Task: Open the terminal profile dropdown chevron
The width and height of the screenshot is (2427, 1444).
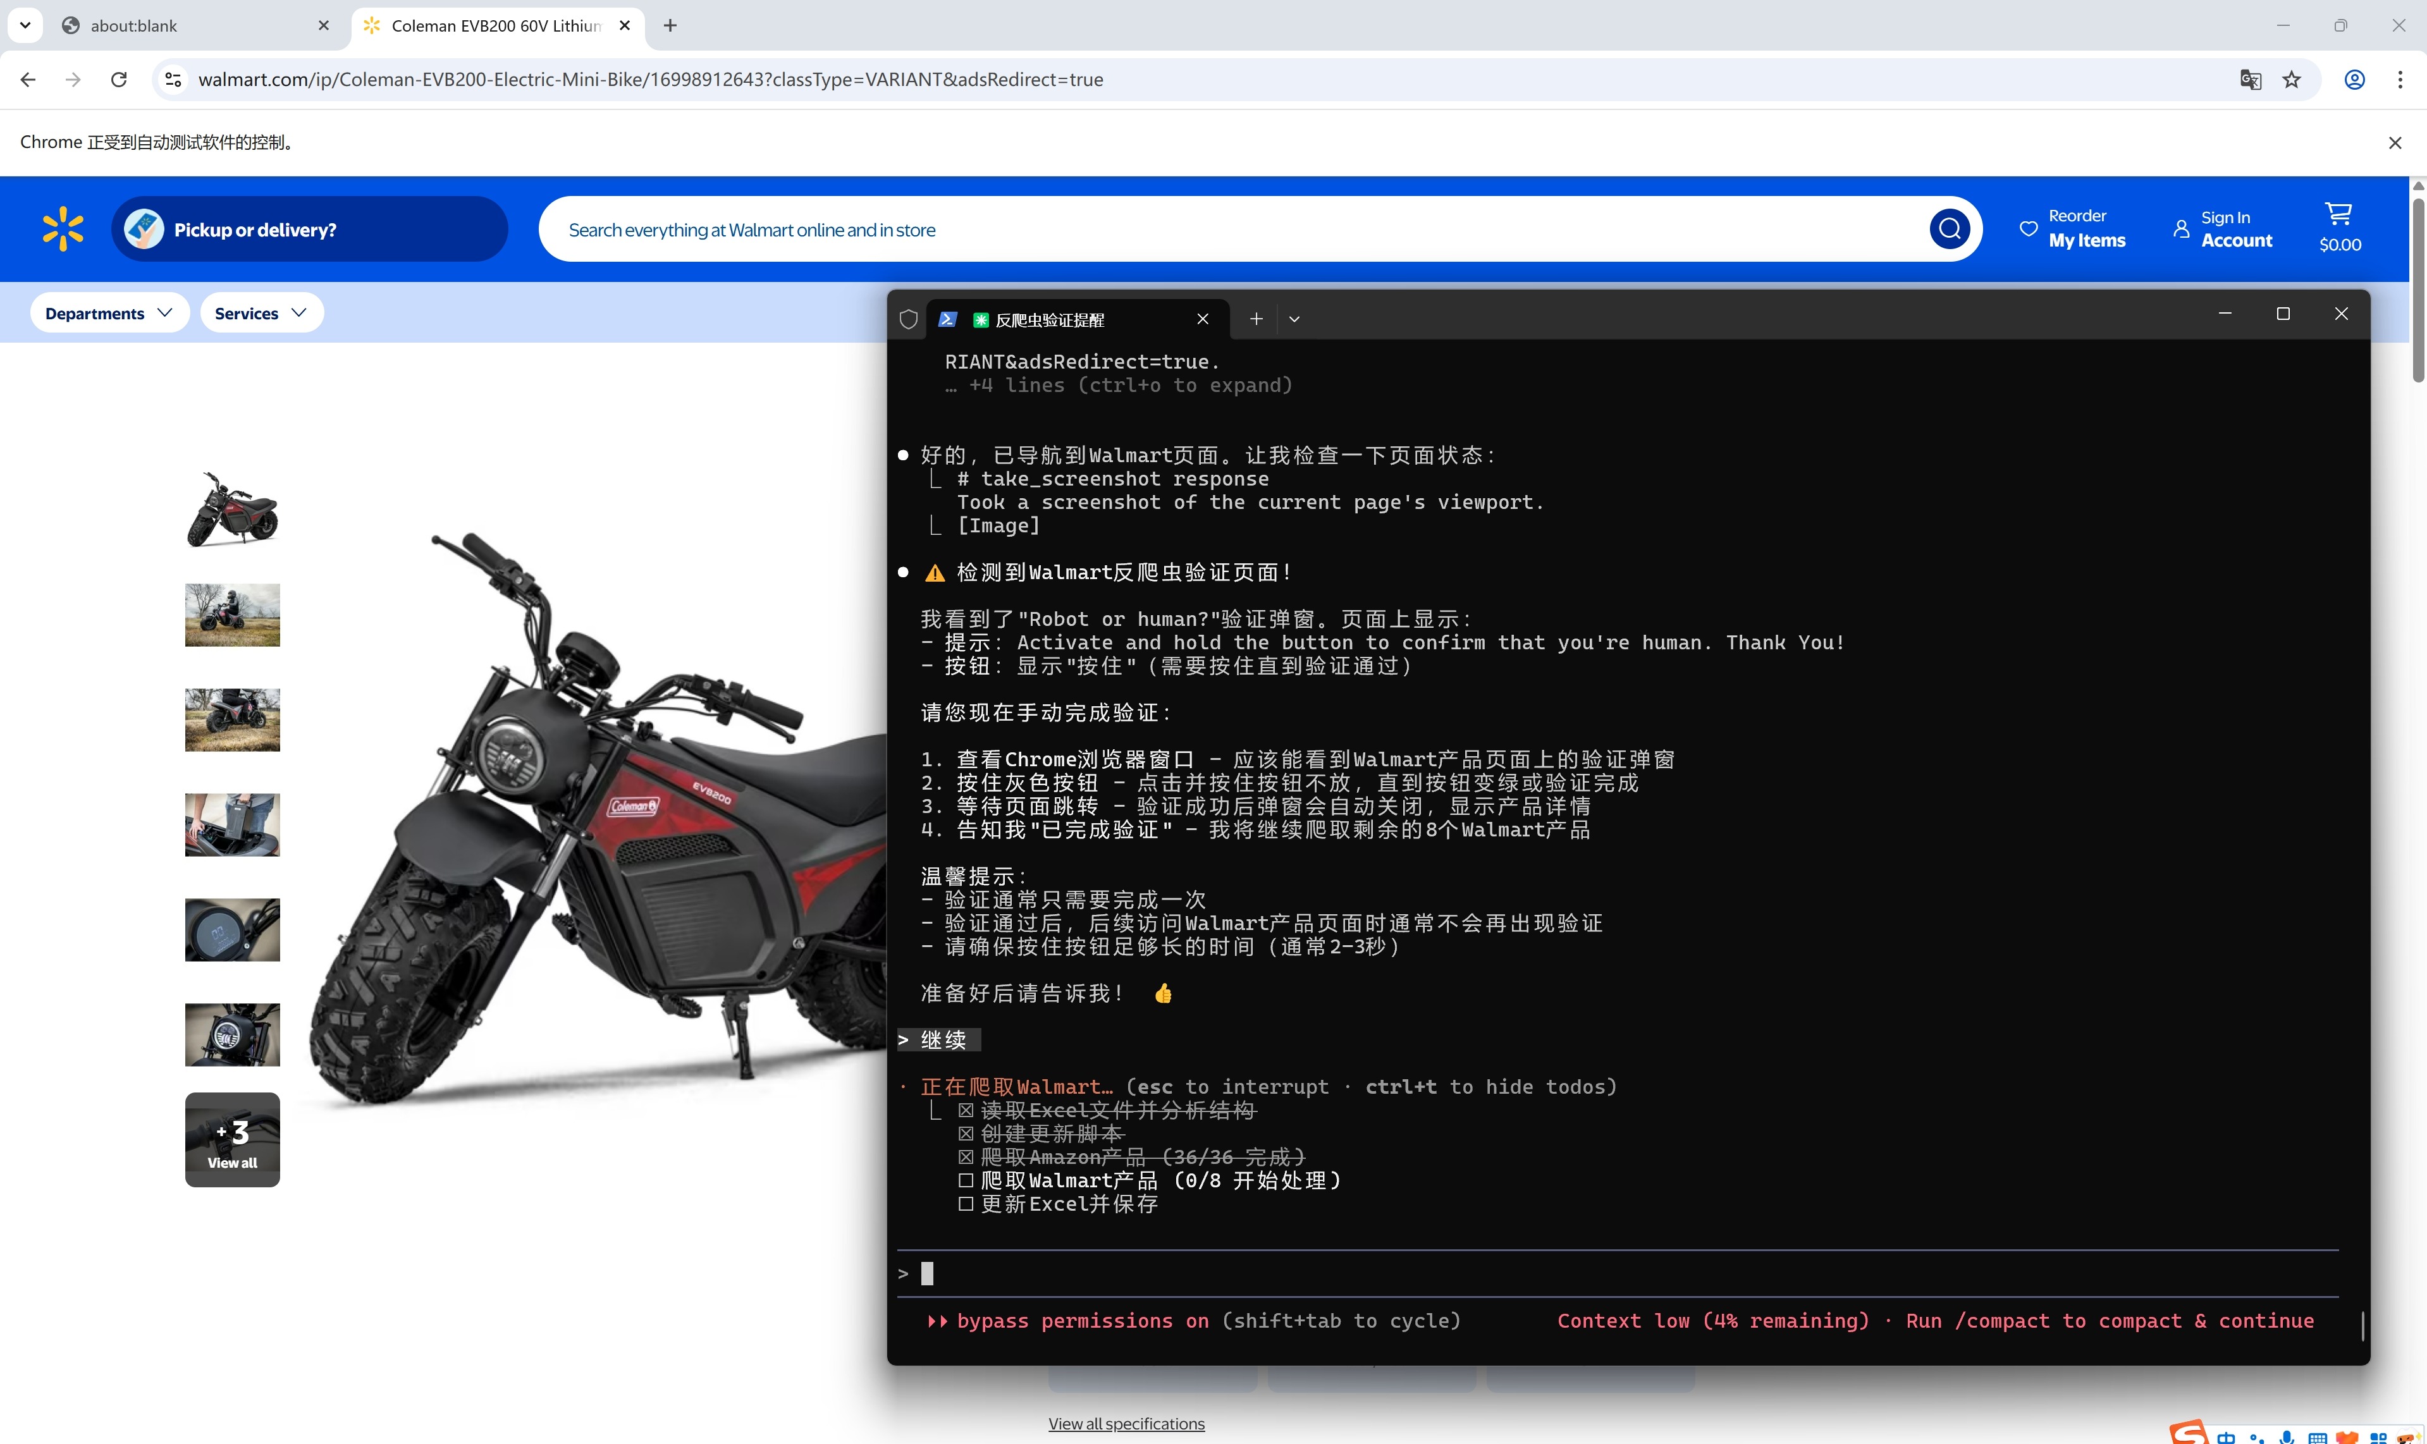Action: point(1294,318)
